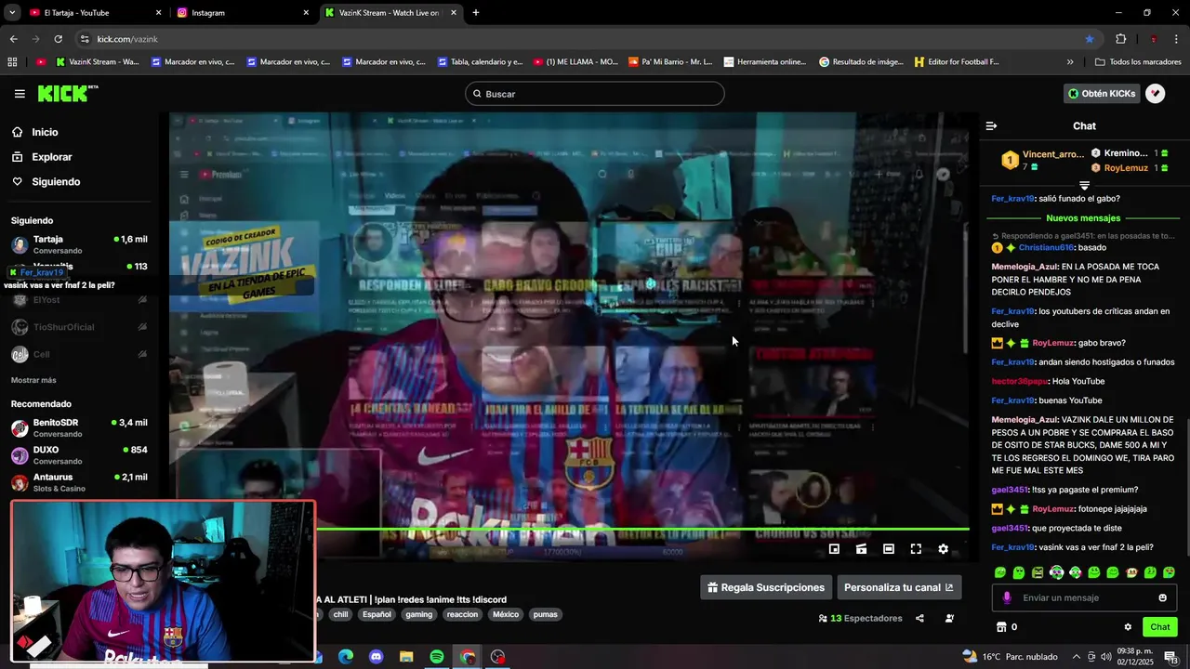Jump to Nuevos mensajes in chat
The width and height of the screenshot is (1190, 669).
1084,218
